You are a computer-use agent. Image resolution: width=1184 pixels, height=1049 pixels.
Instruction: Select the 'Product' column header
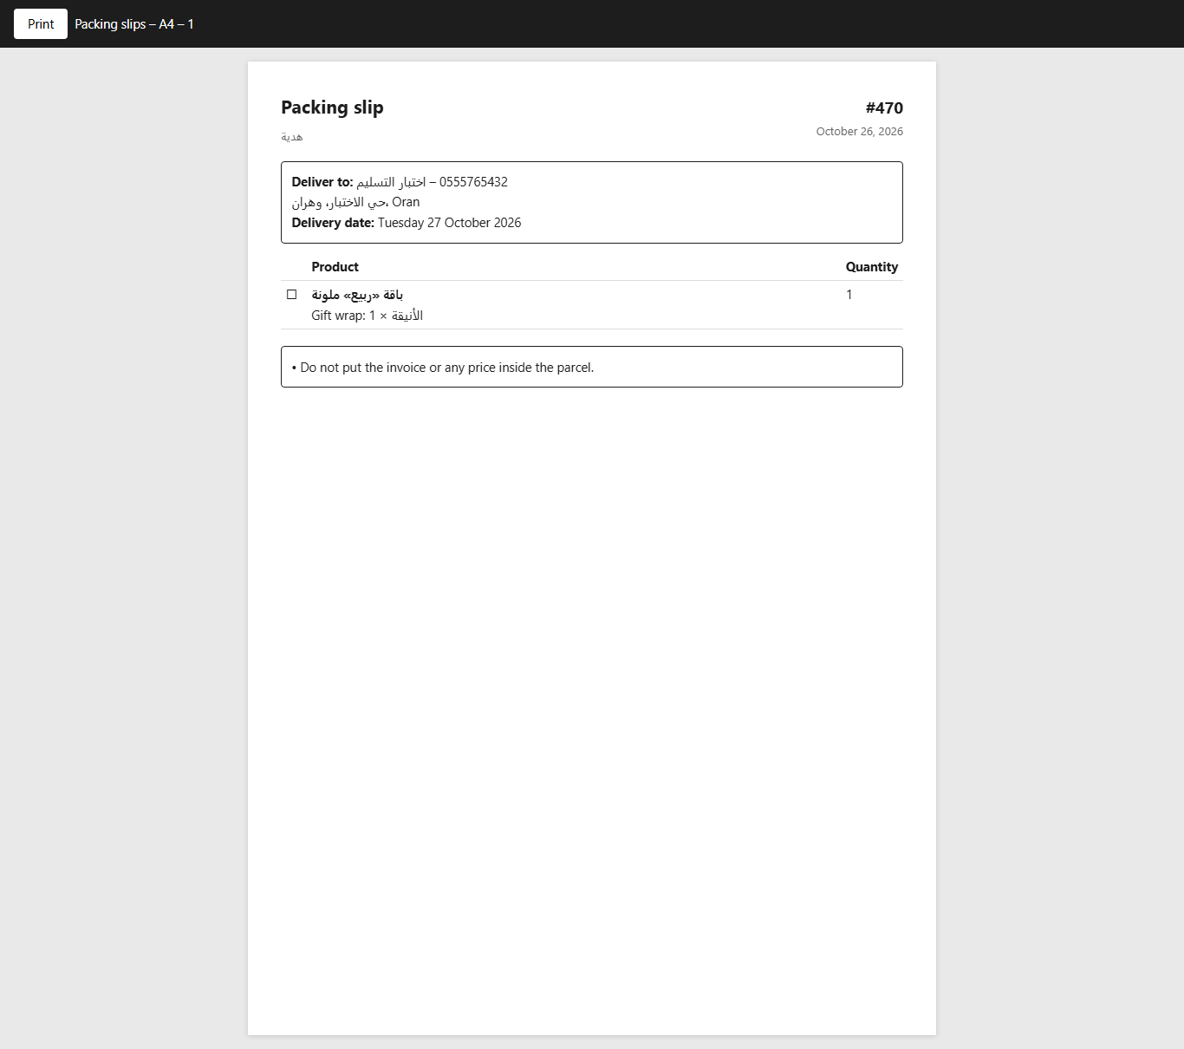click(x=335, y=267)
